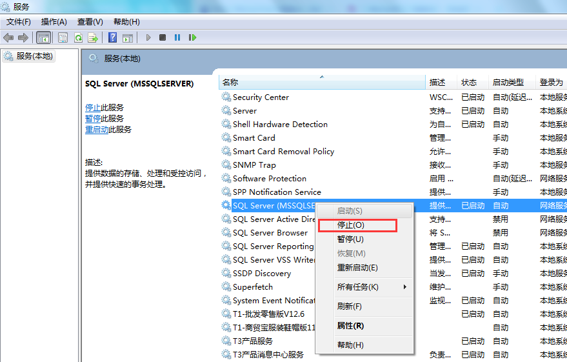Click the Stop Service square icon
This screenshot has height=362, width=567.
click(163, 37)
